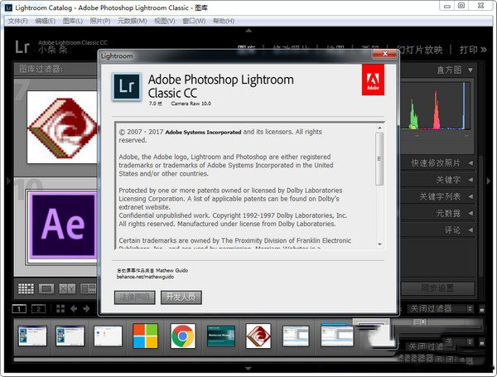This screenshot has height=377, width=497.
Task: Go back with left arrow in filmstrip bar
Action: pyautogui.click(x=74, y=309)
